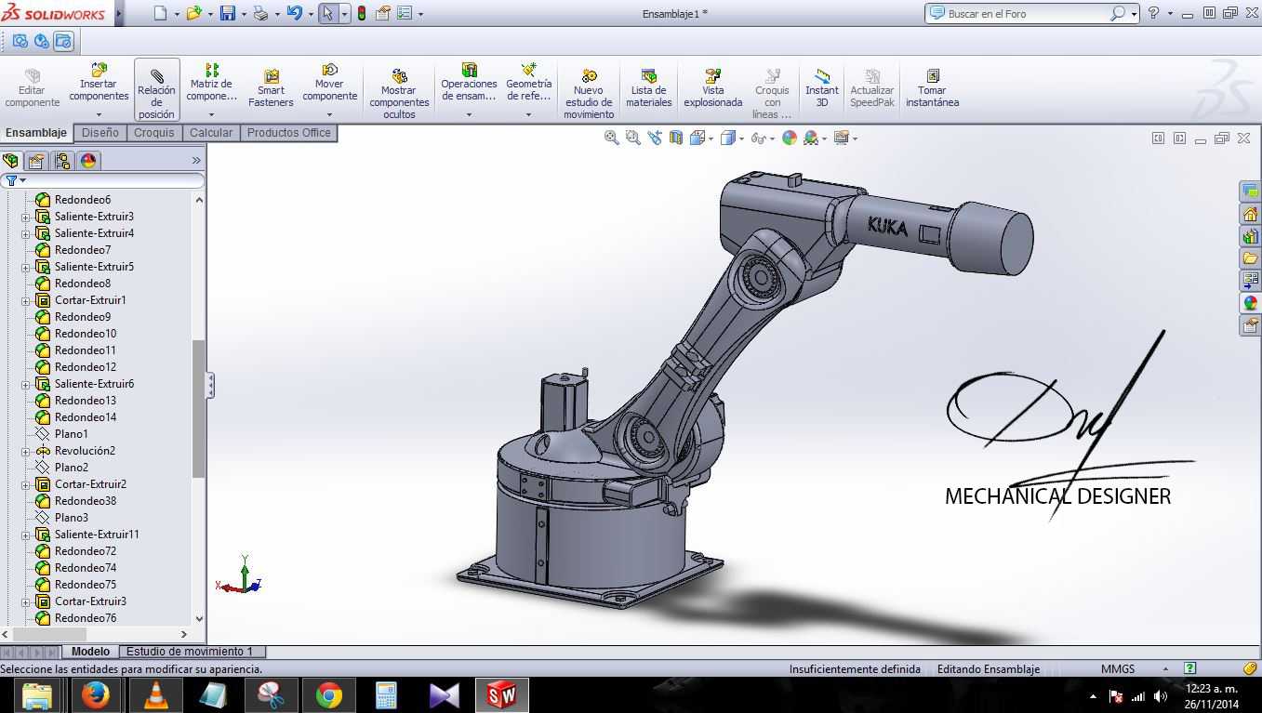Open VLC media player from taskbar
This screenshot has width=1262, height=713.
[x=155, y=694]
